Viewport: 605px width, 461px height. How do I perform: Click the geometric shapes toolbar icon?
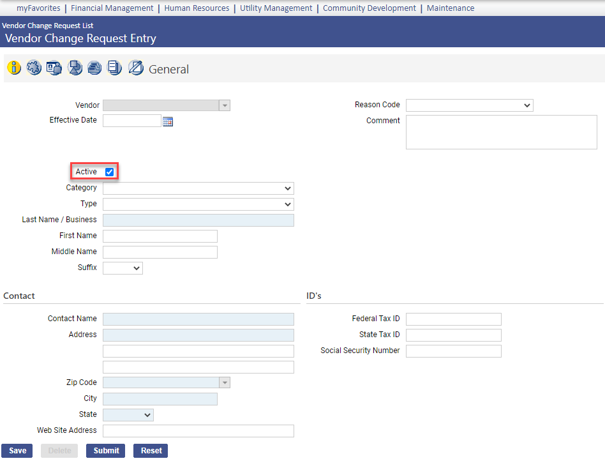(x=75, y=68)
